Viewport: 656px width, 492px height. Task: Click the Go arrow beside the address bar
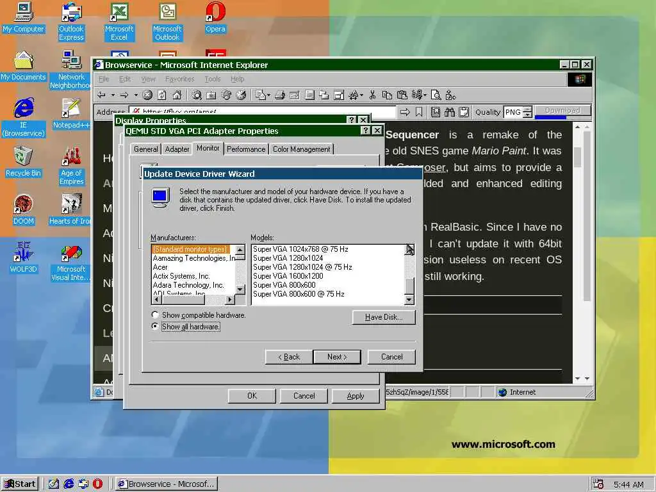point(405,112)
